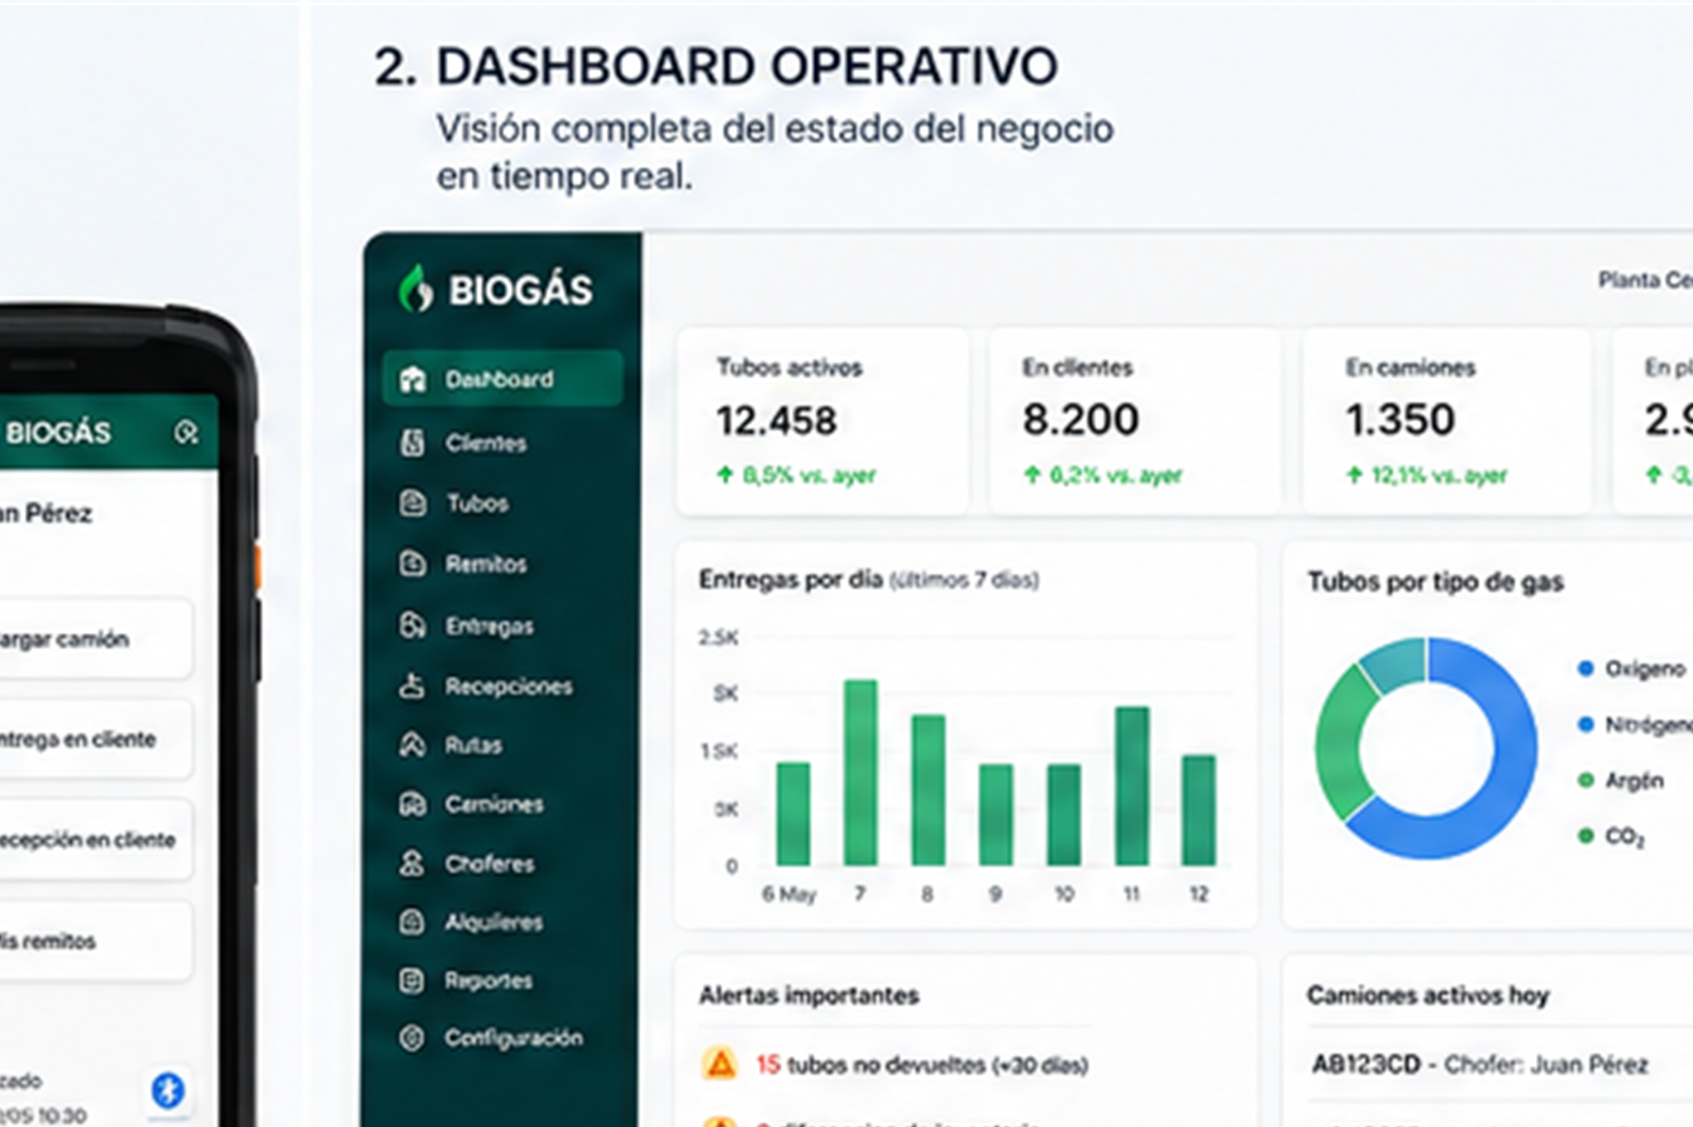The width and height of the screenshot is (1693, 1127).
Task: Tap the 'argar camión' button on phone
Action: tap(95, 640)
